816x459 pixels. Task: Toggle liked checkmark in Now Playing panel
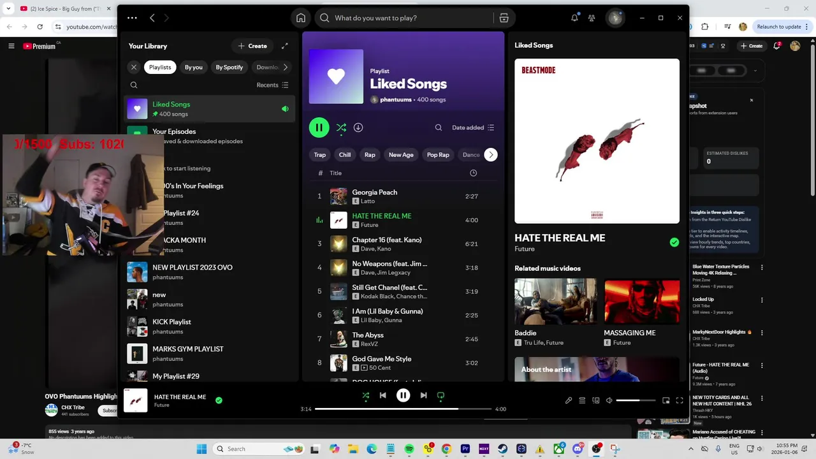pos(674,242)
